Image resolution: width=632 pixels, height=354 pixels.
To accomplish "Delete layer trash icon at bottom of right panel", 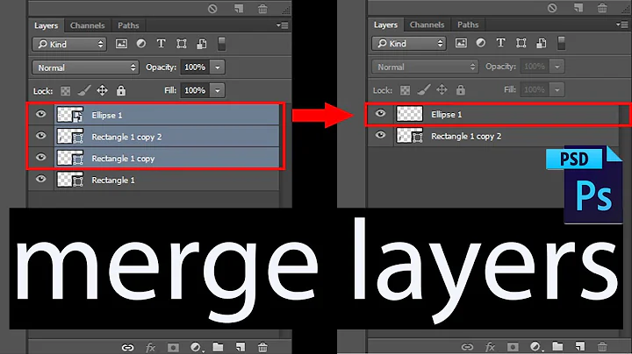I will point(602,346).
